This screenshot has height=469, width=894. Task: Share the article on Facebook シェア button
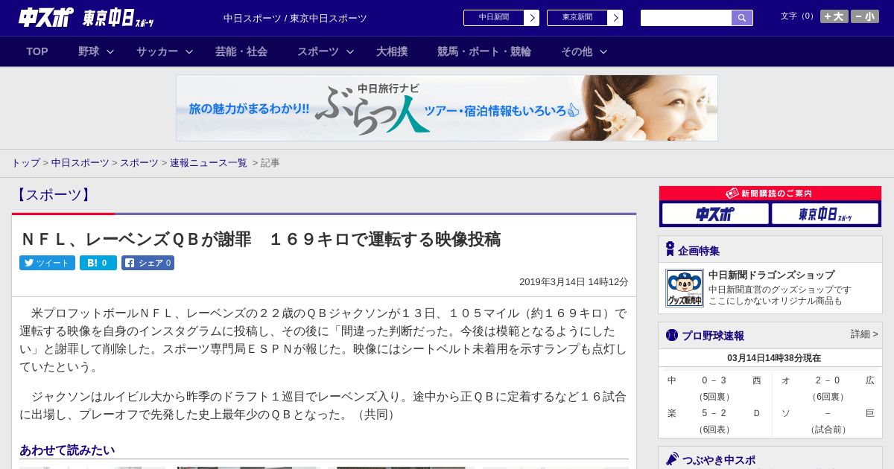148,263
